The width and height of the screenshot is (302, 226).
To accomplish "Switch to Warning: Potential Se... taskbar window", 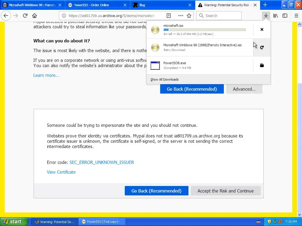I will pyautogui.click(x=55, y=222).
